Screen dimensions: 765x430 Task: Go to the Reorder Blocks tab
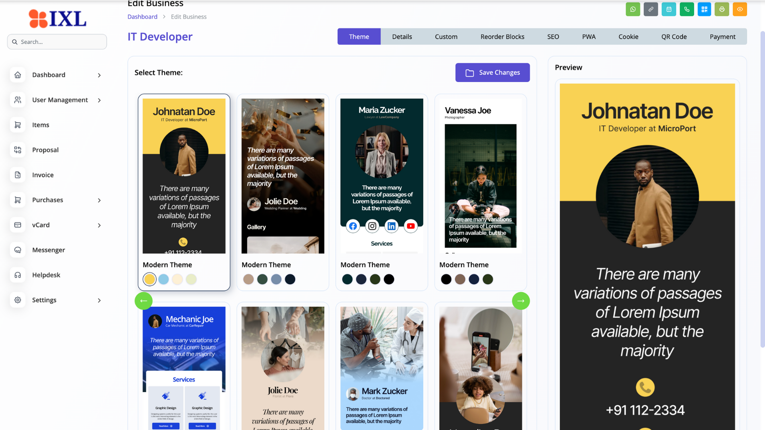(502, 37)
